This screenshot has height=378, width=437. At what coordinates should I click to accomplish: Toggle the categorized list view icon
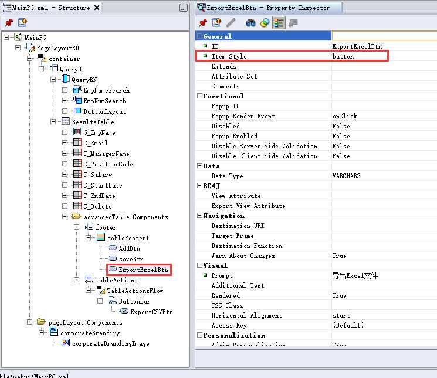tap(279, 22)
